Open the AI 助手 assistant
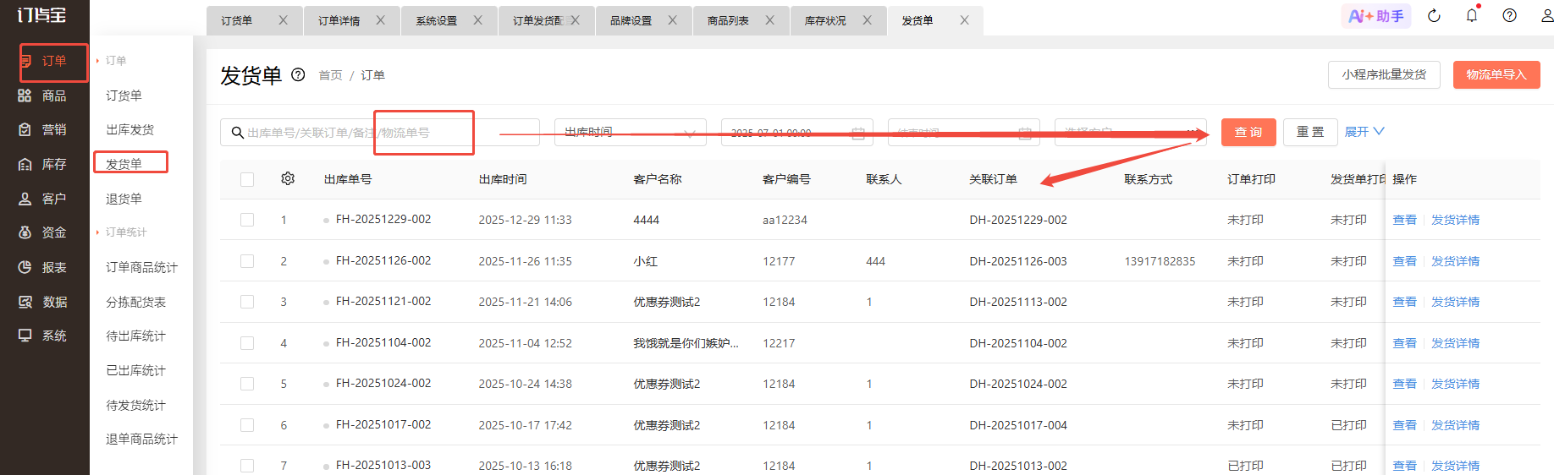The height and width of the screenshot is (475, 1554). pyautogui.click(x=1376, y=15)
